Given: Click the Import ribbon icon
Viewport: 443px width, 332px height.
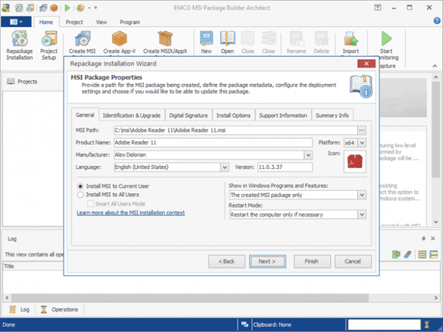Looking at the screenshot, I should coord(351,39).
